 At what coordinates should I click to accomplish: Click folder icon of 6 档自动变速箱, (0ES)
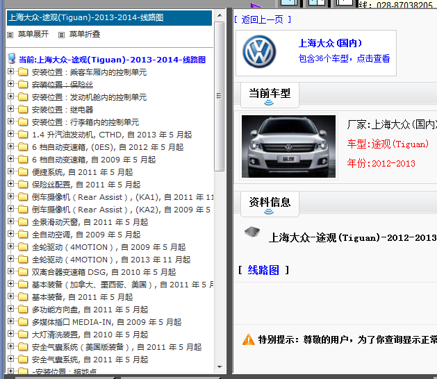23,147
